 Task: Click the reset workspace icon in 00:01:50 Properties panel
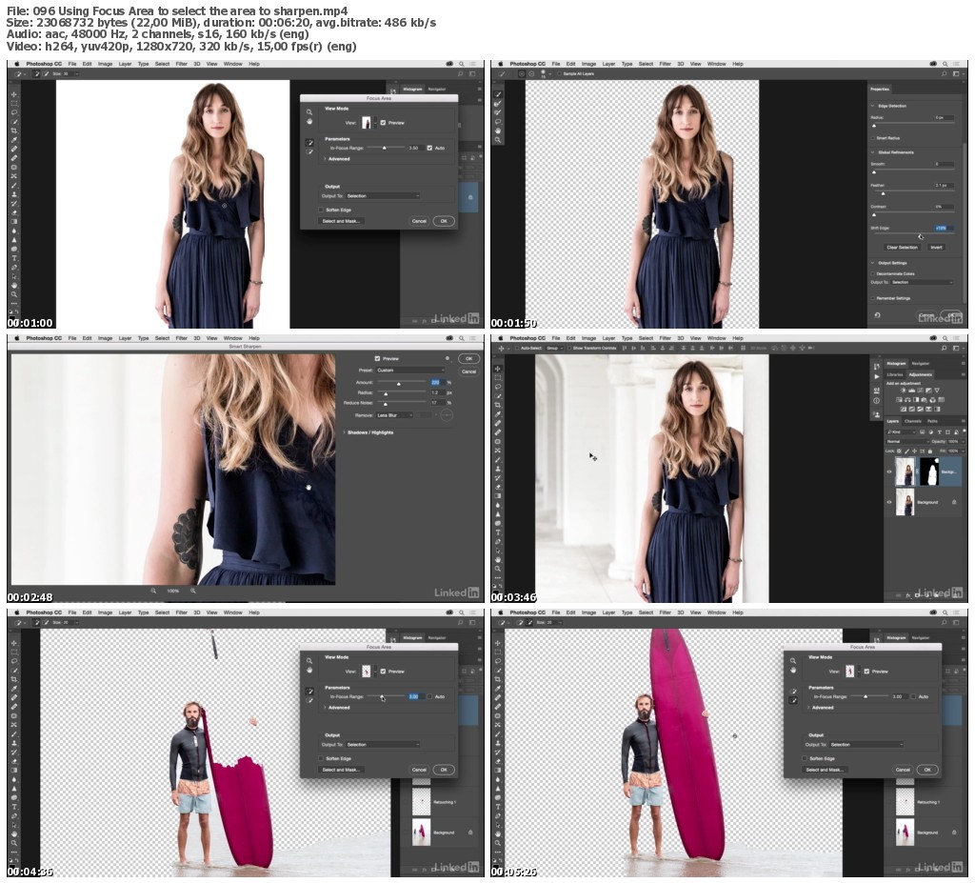tap(877, 315)
